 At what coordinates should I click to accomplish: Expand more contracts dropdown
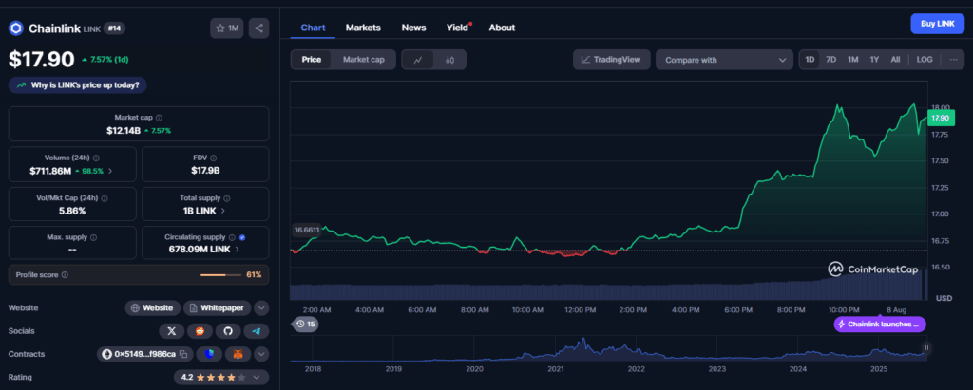261,354
